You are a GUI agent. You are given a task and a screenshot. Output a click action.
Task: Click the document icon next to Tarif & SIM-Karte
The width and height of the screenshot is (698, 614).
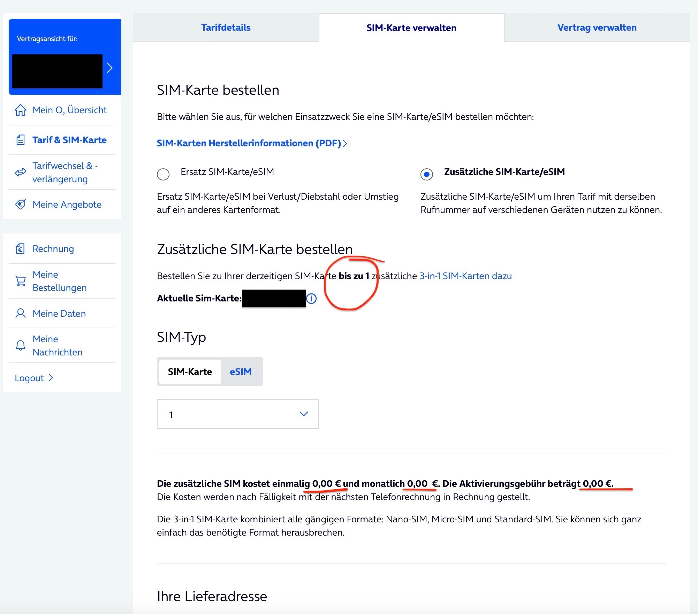click(21, 140)
